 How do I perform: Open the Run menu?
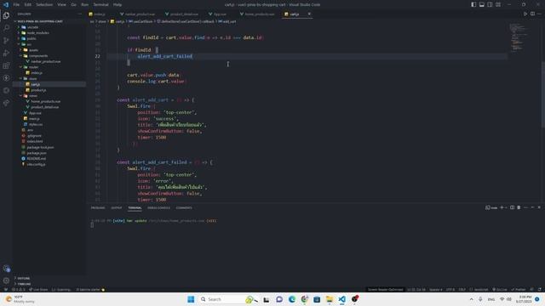coord(84,4)
